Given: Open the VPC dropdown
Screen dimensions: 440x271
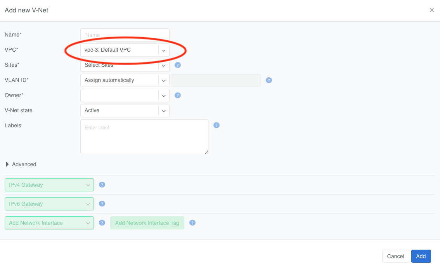Looking at the screenshot, I should (125, 50).
